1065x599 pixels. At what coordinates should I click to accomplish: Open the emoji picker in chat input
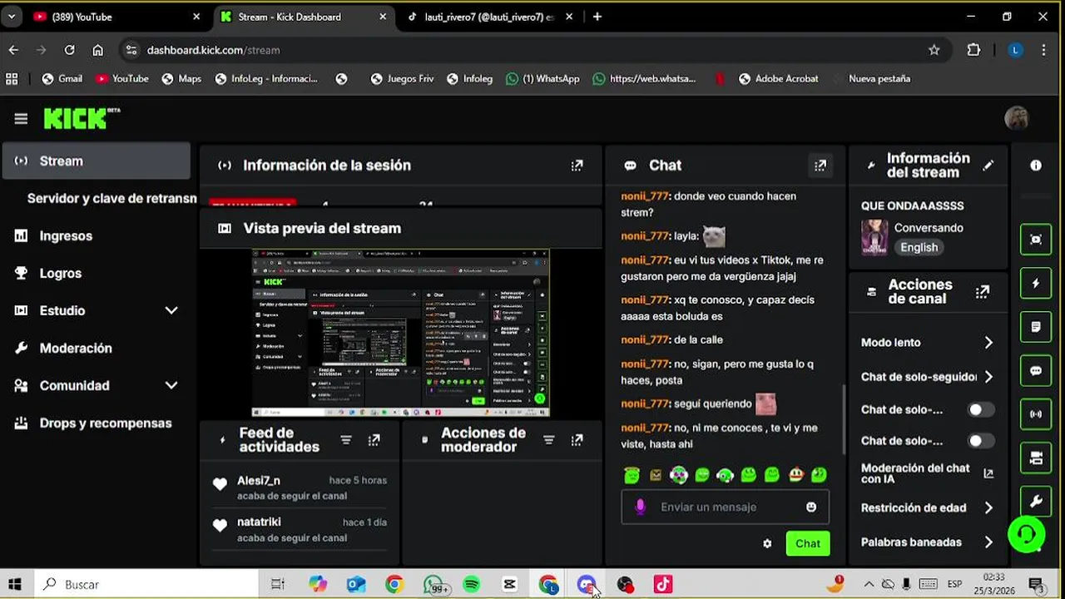[811, 507]
